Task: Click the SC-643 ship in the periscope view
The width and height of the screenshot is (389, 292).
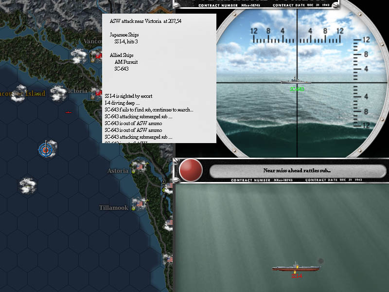Action: [296, 80]
